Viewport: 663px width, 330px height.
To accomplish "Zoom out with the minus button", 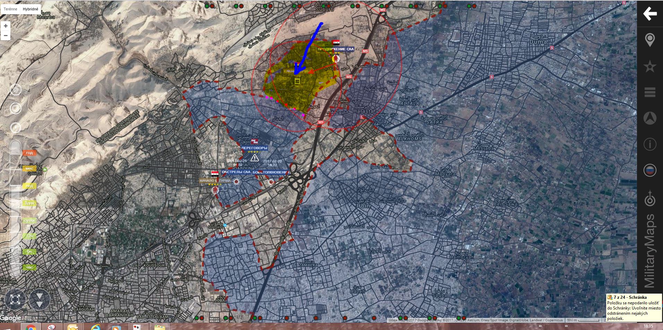I will (x=6, y=35).
